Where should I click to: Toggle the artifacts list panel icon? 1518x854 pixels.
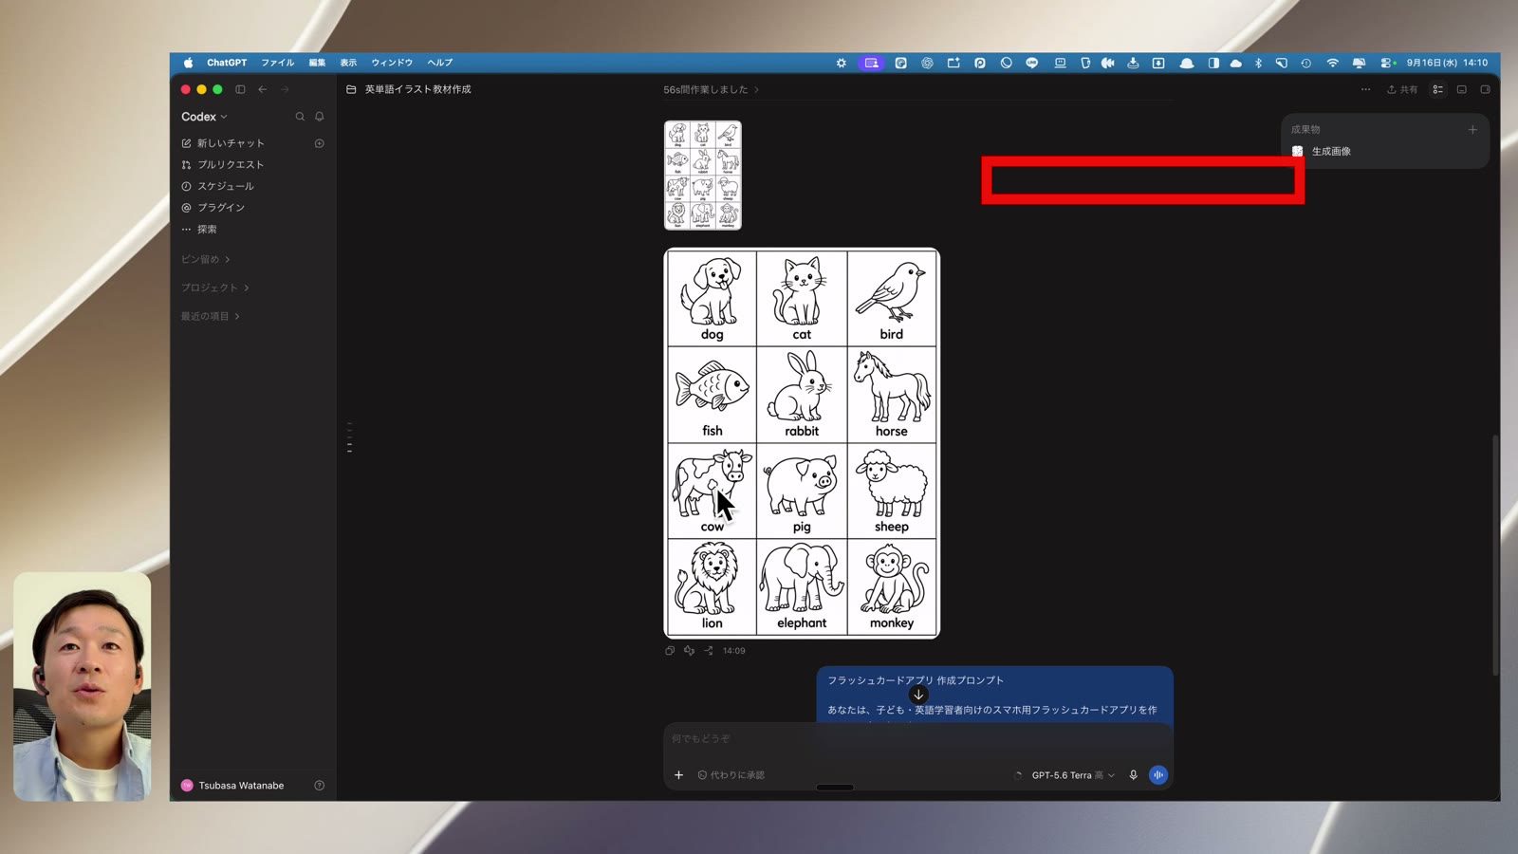[x=1438, y=89]
